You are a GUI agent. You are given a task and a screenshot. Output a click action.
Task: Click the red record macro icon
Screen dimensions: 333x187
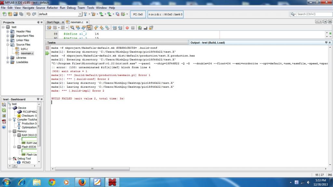127,28
